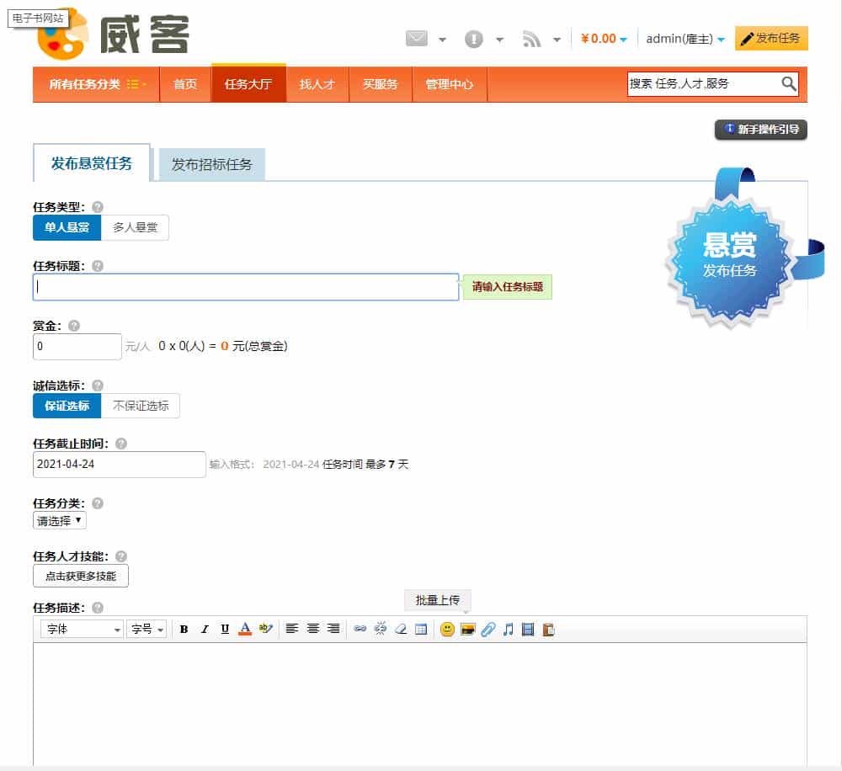Click help icon beside 任务类型
Image resolution: width=842 pixels, height=771 pixels.
click(x=97, y=207)
